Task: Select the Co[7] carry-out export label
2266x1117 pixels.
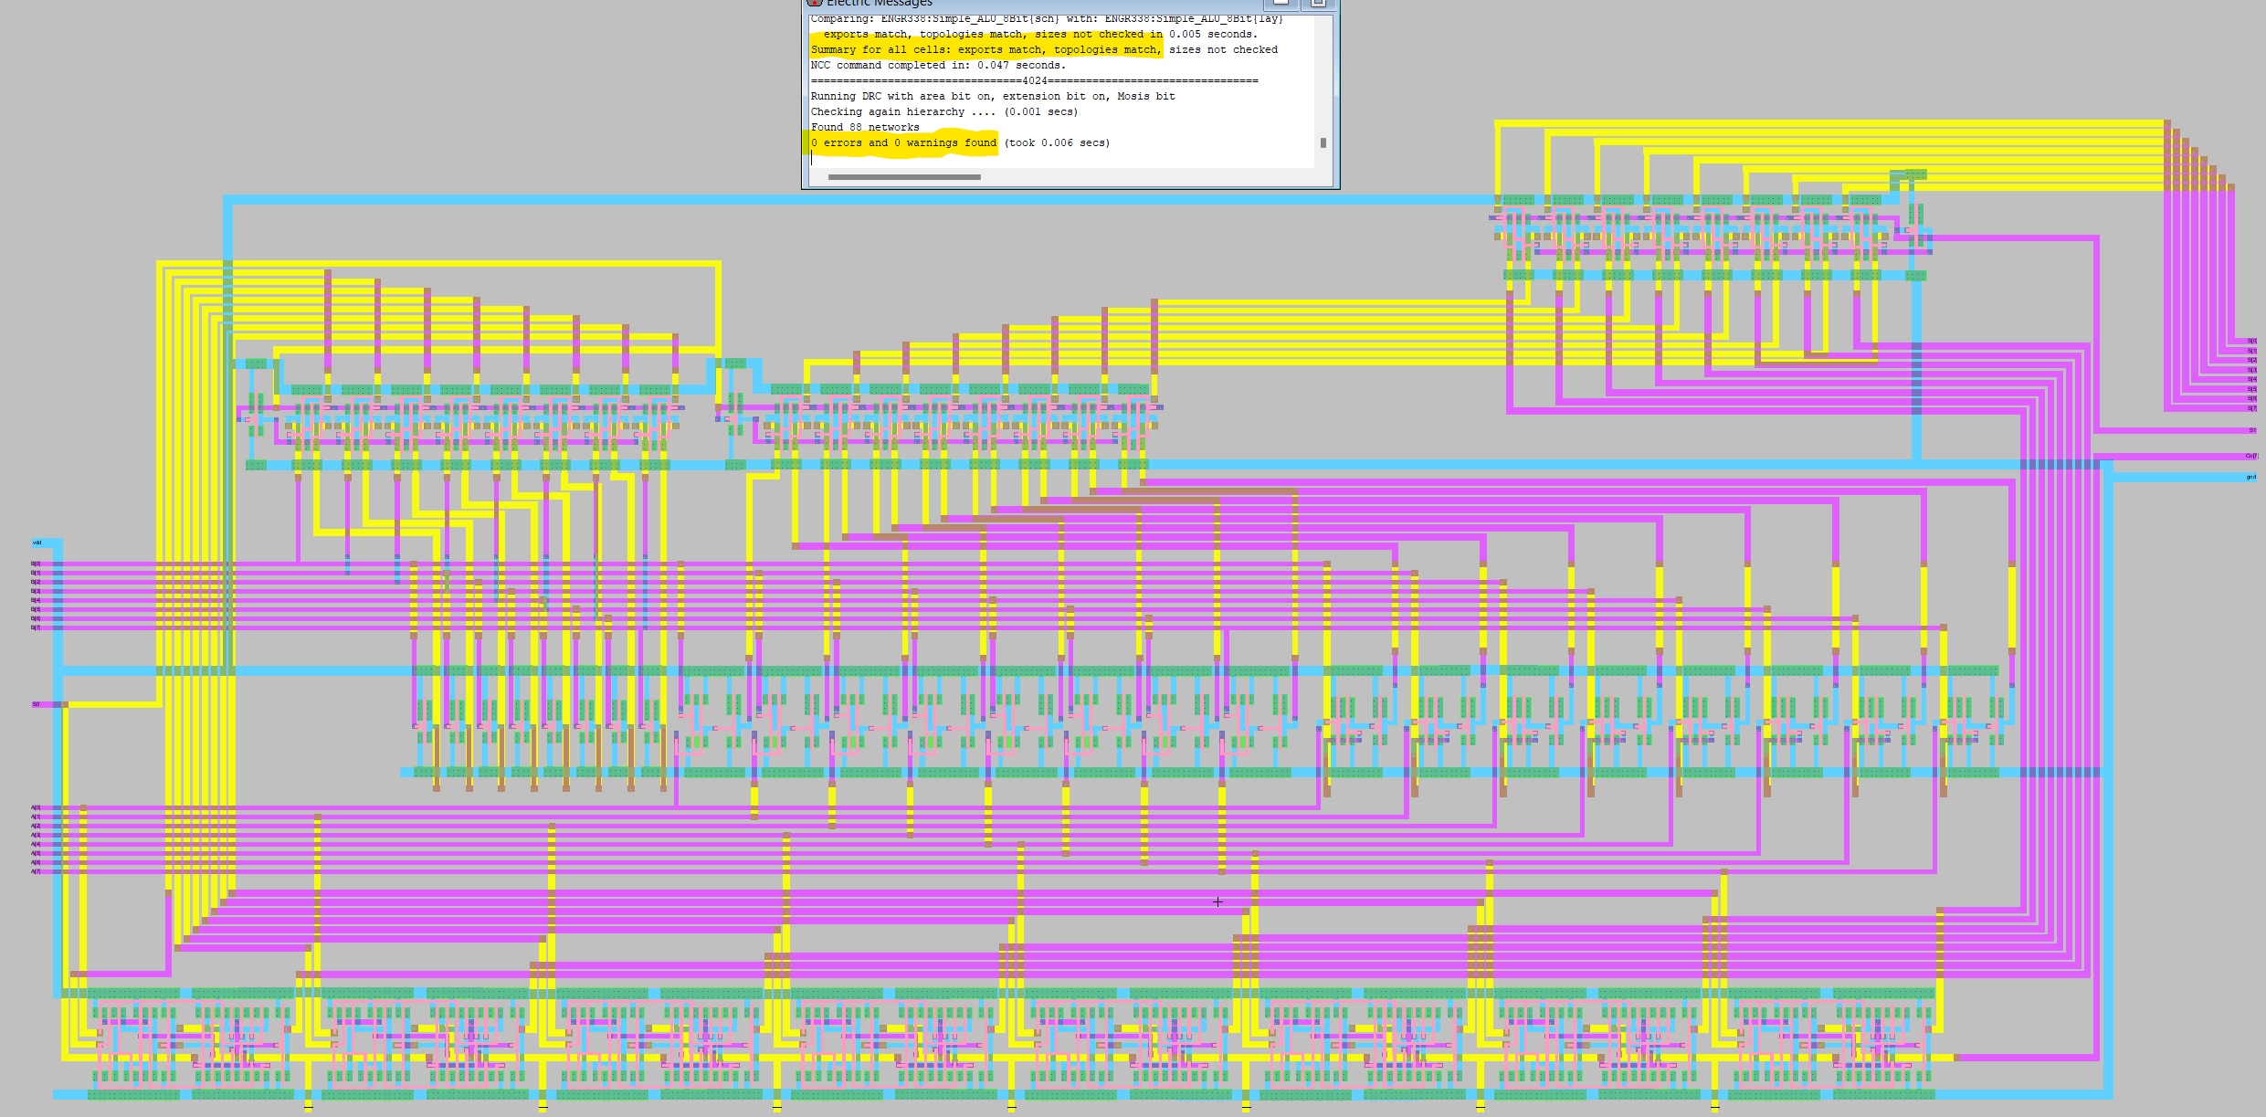Action: pyautogui.click(x=2250, y=456)
